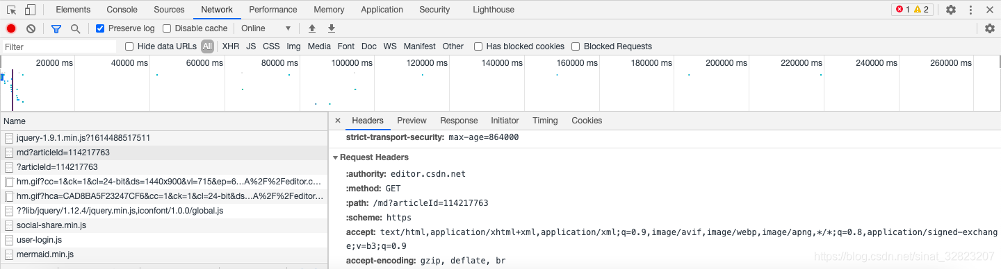
Task: Close the request details pane
Action: 338,121
